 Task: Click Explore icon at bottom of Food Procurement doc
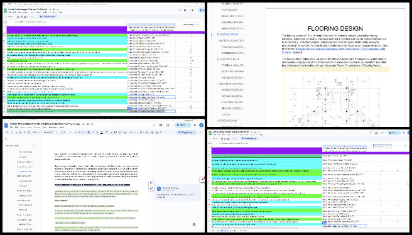194,224
